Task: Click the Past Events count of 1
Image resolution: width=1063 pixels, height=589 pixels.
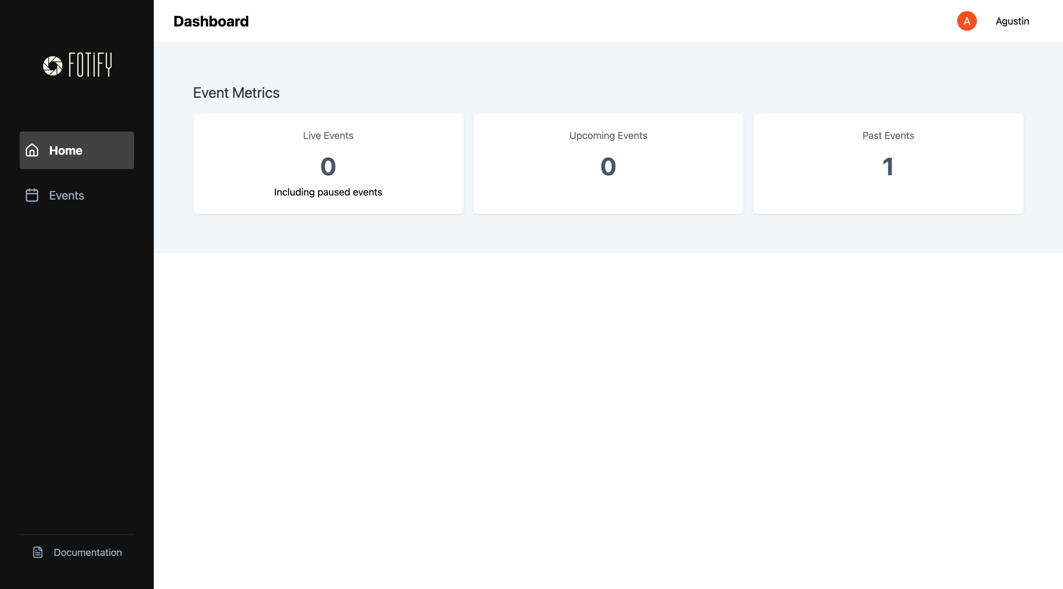Action: 888,167
